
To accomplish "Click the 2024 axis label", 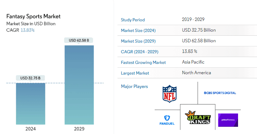I will (x=30, y=129).
